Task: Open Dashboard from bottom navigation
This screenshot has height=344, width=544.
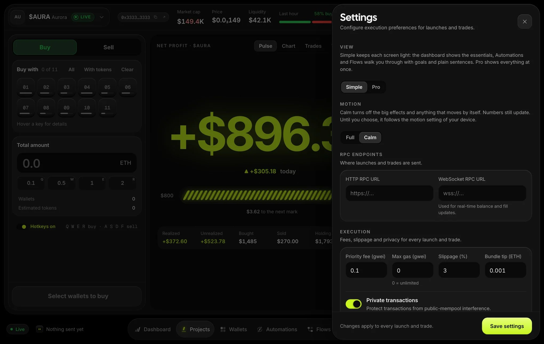Action: (153, 329)
